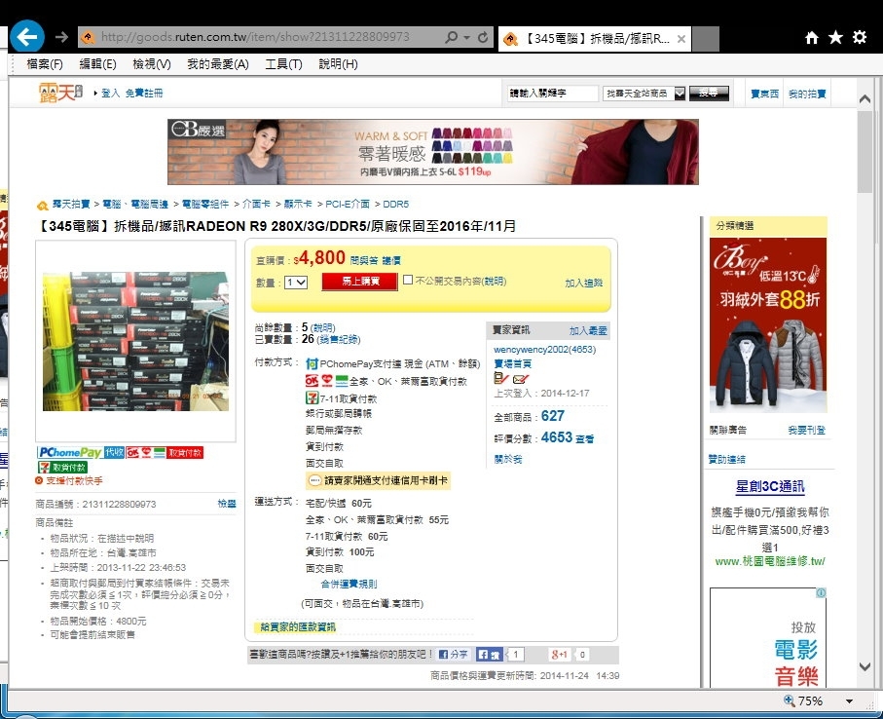
Task: Click the PChomePay 支付連 payment icon
Action: (312, 364)
